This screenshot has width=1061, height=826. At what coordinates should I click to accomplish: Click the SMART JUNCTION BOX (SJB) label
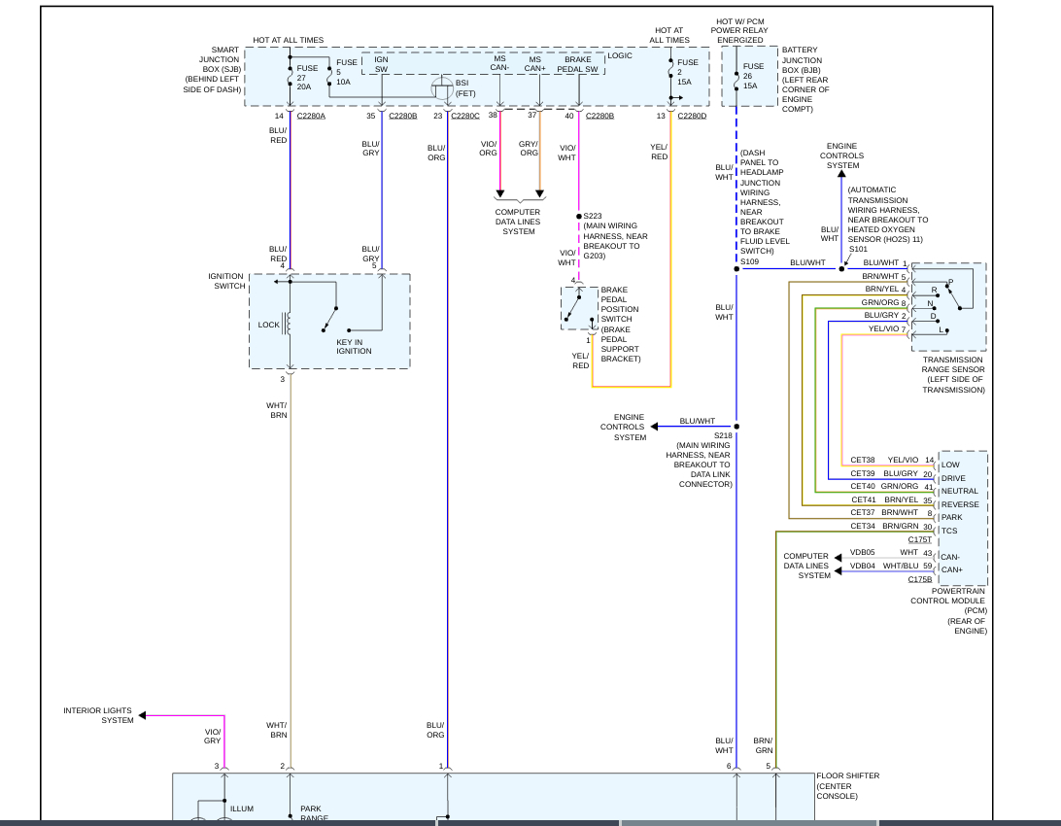click(x=213, y=70)
